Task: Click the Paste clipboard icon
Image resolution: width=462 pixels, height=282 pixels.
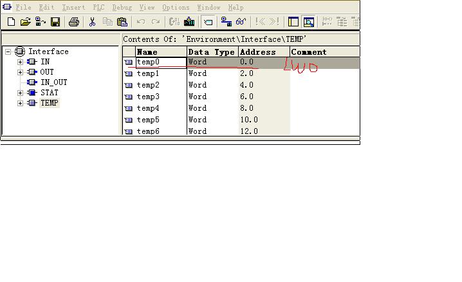Action: click(x=122, y=22)
